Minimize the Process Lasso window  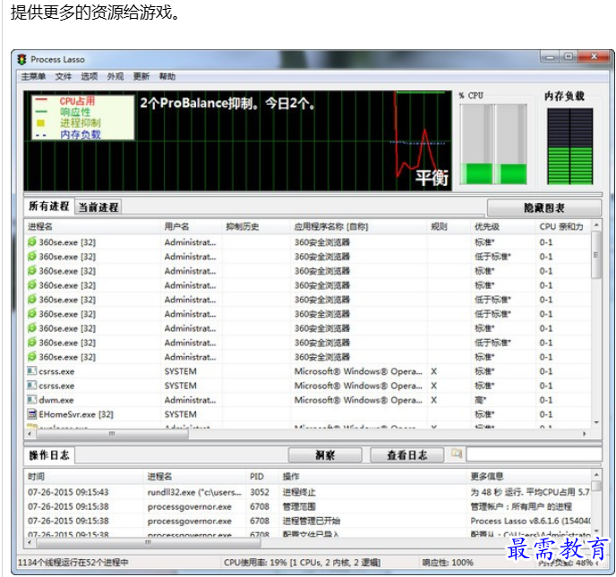(x=550, y=57)
